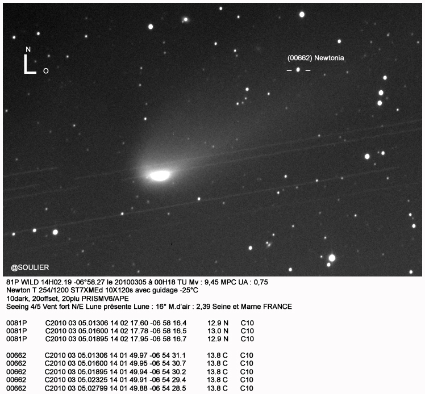Click the coordinate "14 02 17.60 -06 58 16.4"
Viewport: 425px width, 394px height.
148,323
